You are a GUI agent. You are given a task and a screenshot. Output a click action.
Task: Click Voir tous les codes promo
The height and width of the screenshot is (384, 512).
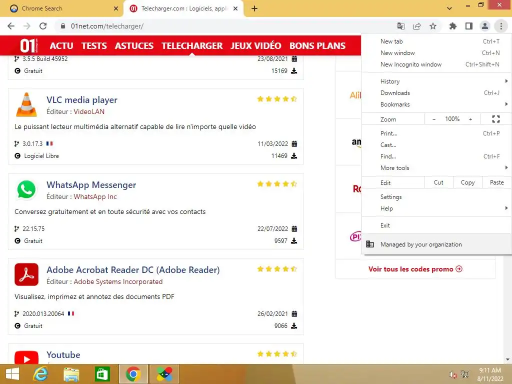(415, 269)
